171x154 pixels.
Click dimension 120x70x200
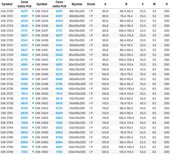click(77, 128)
